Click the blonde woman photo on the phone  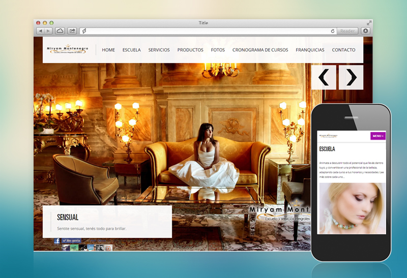coord(353,208)
